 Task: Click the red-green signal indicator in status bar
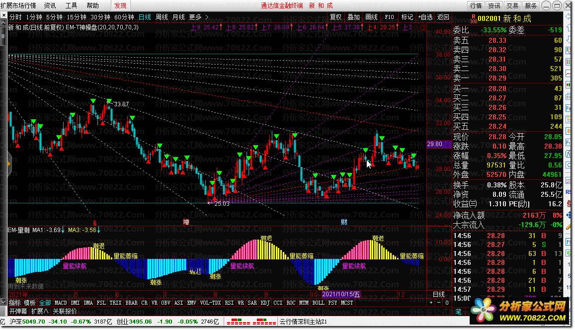pos(251,322)
